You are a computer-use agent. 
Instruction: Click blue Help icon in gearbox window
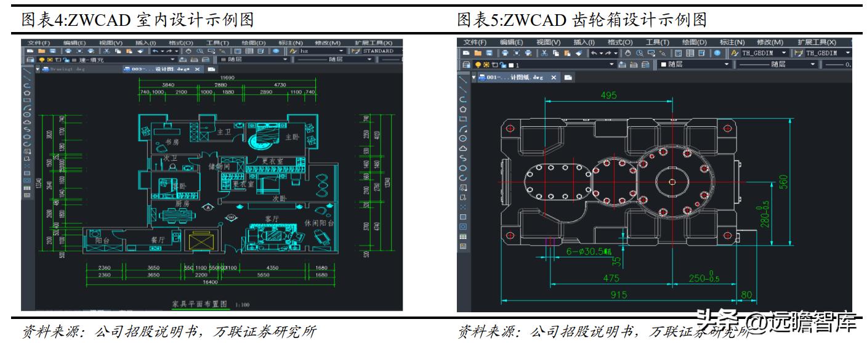pyautogui.click(x=717, y=53)
